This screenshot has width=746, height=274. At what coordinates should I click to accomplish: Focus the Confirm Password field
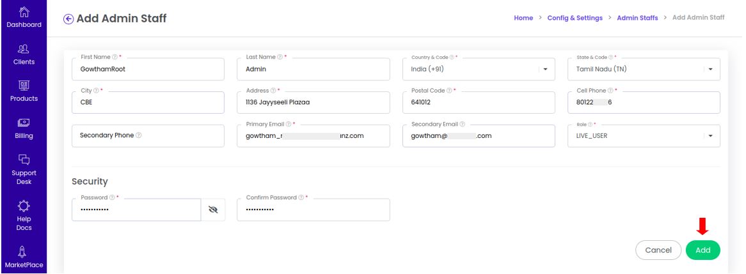click(313, 210)
